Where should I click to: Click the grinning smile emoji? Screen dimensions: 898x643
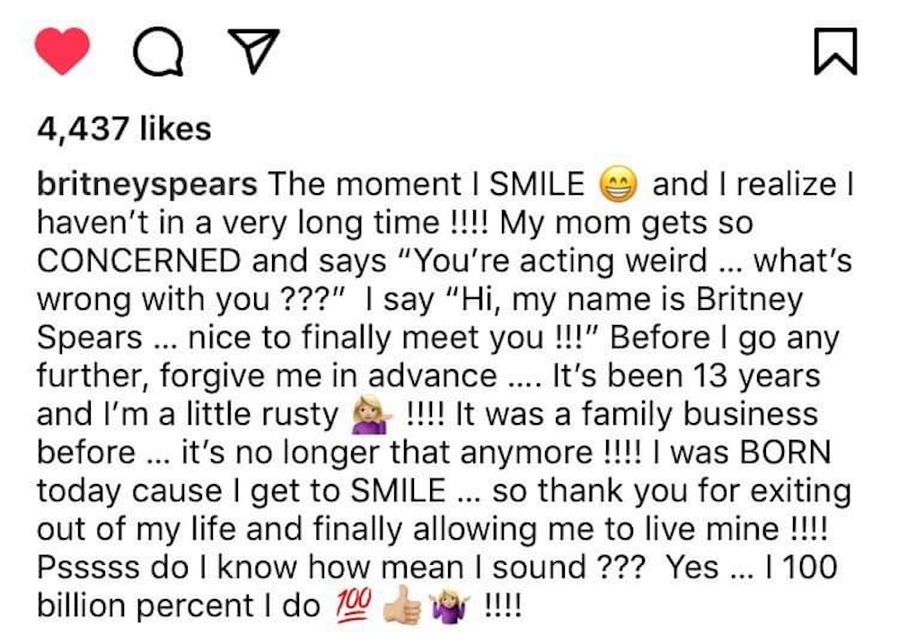(618, 185)
